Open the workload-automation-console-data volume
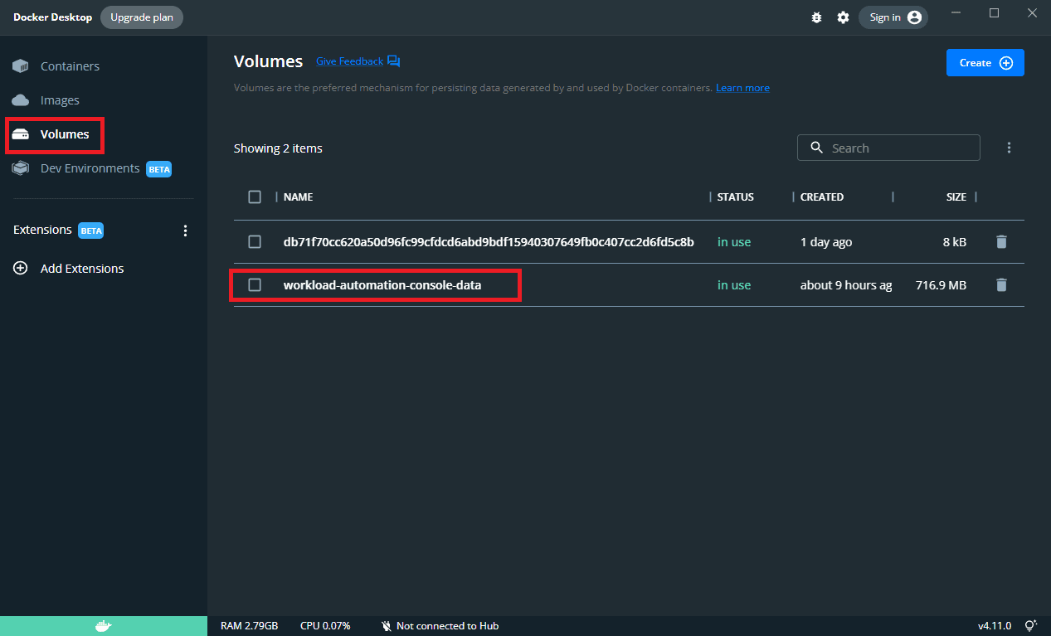The height and width of the screenshot is (636, 1051). pos(382,285)
